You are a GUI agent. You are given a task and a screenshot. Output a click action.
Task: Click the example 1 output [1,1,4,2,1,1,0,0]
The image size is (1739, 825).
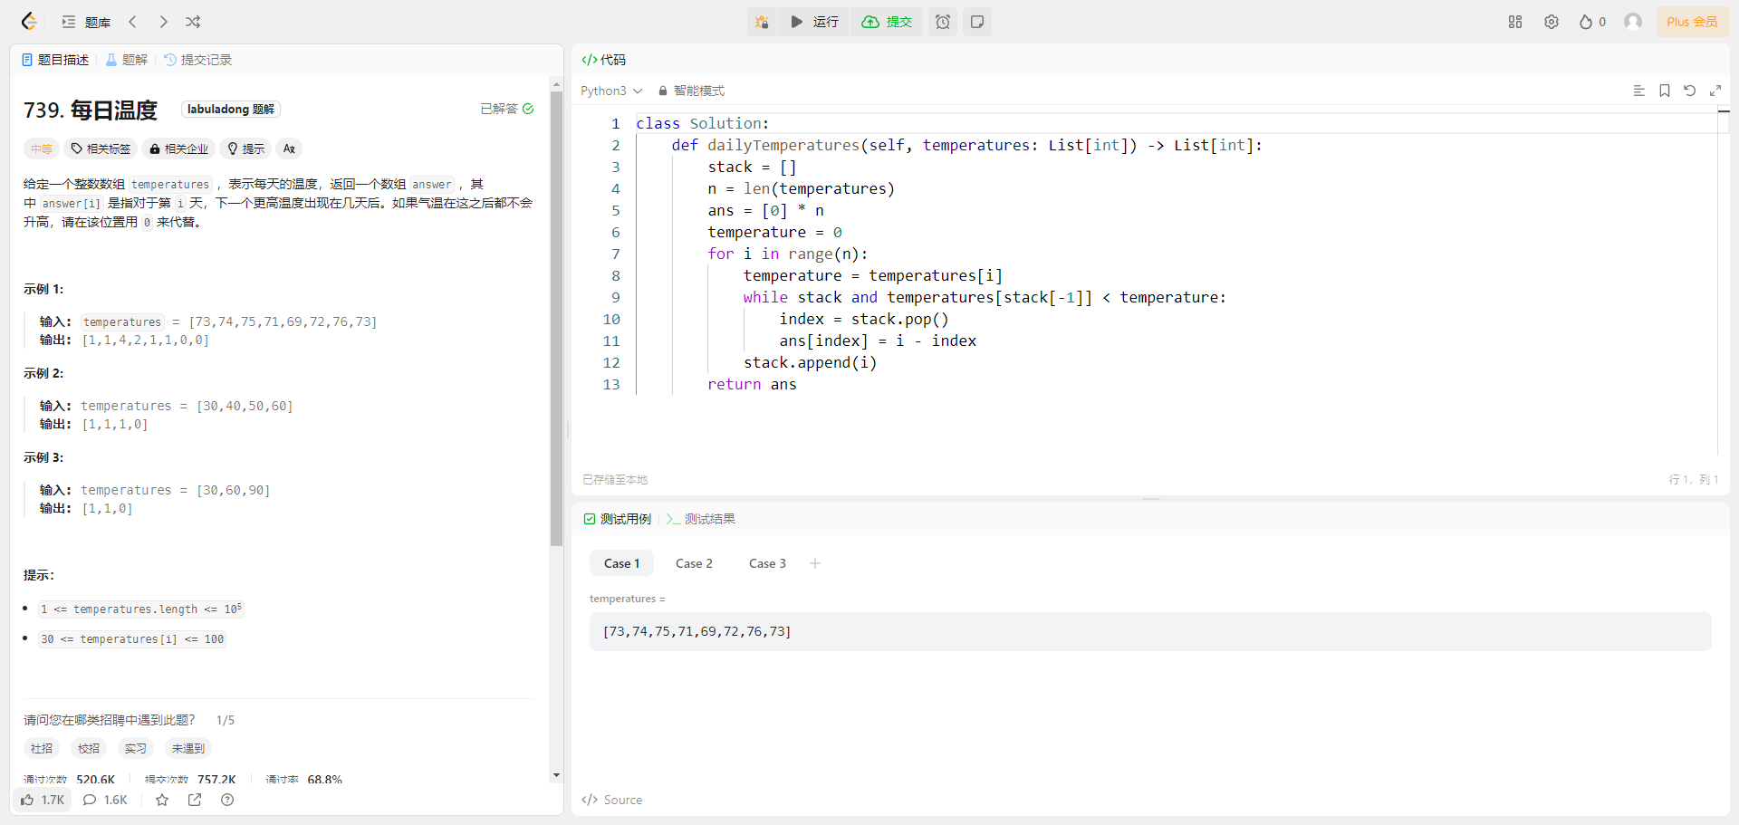[146, 340]
